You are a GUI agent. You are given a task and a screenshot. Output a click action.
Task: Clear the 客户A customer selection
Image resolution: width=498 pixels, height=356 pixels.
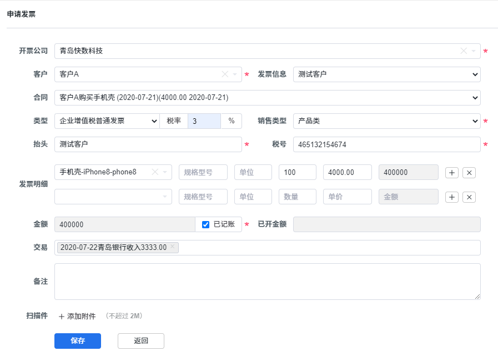tap(225, 74)
